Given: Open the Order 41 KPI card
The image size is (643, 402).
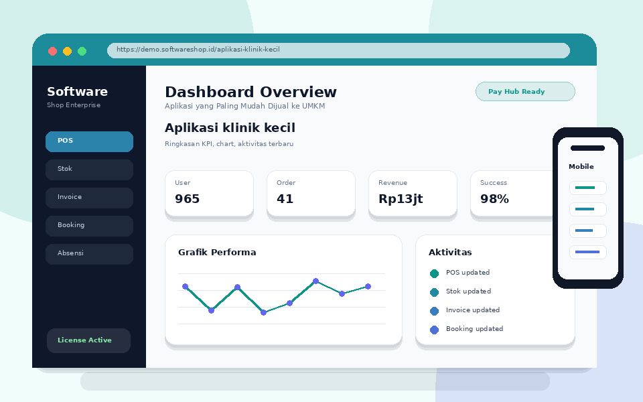Looking at the screenshot, I should pos(311,193).
